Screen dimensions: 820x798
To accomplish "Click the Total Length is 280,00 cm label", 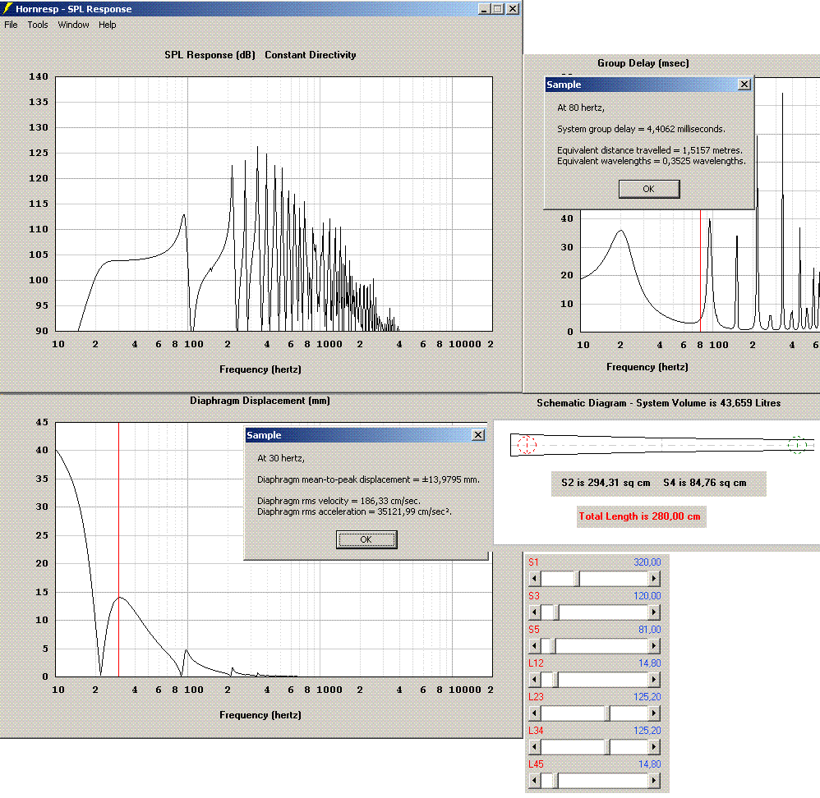I will tap(639, 516).
